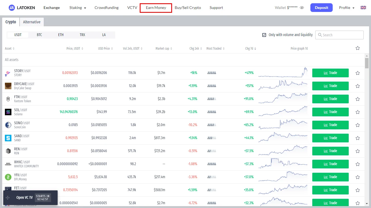Open the VCTV nav item
The width and height of the screenshot is (371, 208).
[132, 8]
